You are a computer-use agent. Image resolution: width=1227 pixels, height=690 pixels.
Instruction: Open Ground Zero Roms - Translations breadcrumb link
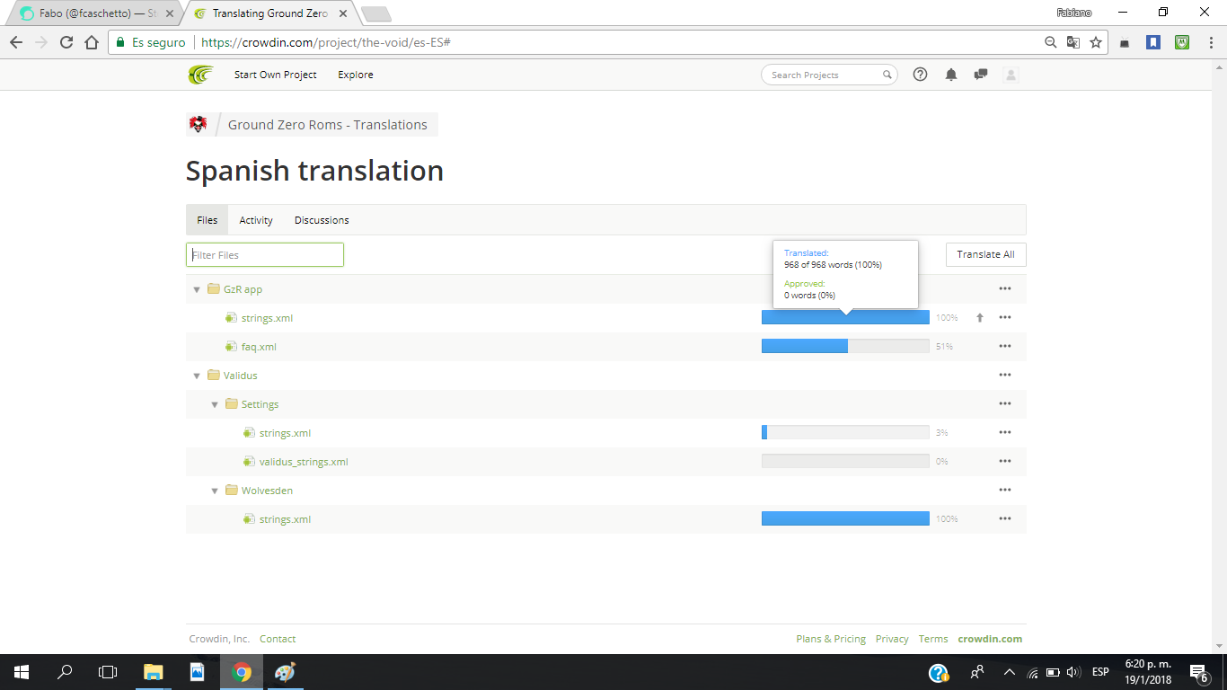328,125
